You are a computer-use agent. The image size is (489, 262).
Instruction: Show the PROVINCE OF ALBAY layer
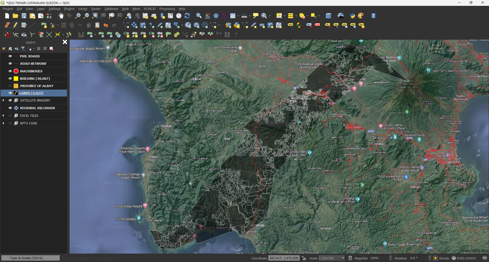(10, 86)
